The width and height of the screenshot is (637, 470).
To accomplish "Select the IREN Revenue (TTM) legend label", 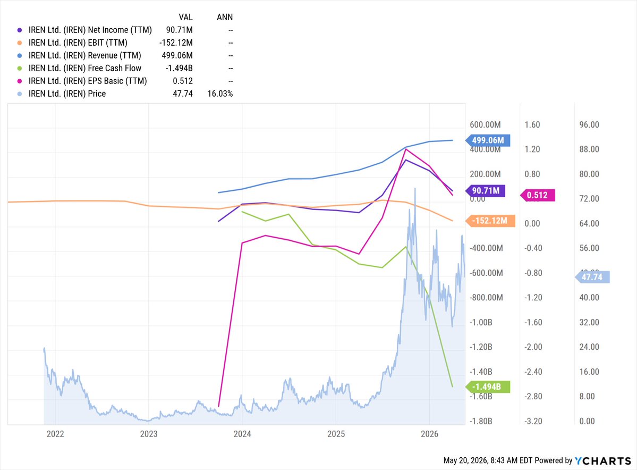I will [x=85, y=55].
